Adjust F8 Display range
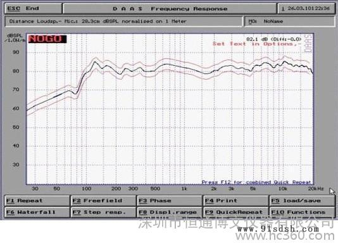 (x=170, y=212)
